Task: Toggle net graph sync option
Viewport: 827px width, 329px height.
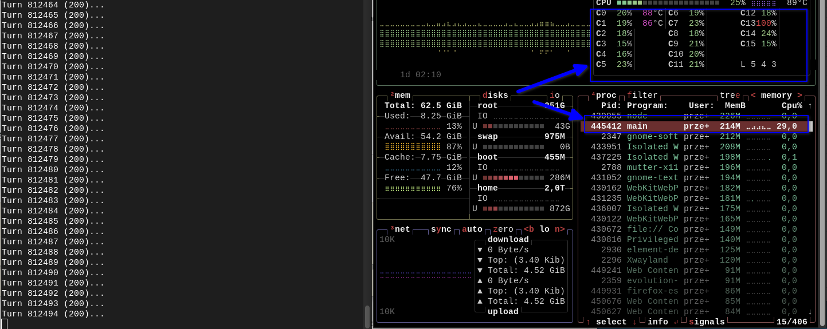Action: (441, 229)
